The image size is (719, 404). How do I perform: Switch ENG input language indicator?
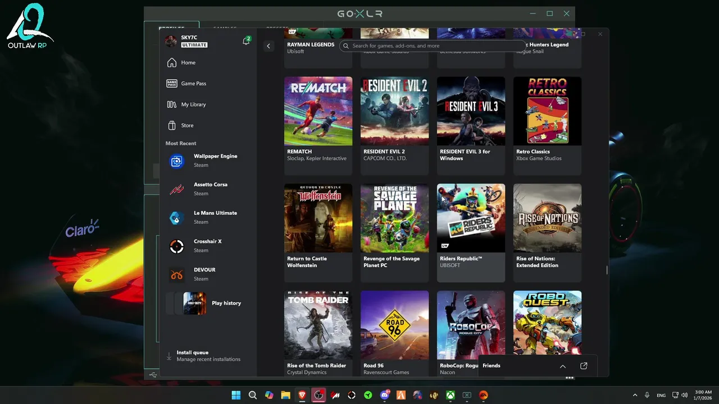tap(661, 395)
